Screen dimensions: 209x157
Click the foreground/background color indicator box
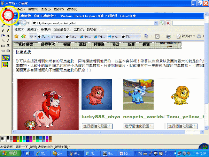[3, 139]
